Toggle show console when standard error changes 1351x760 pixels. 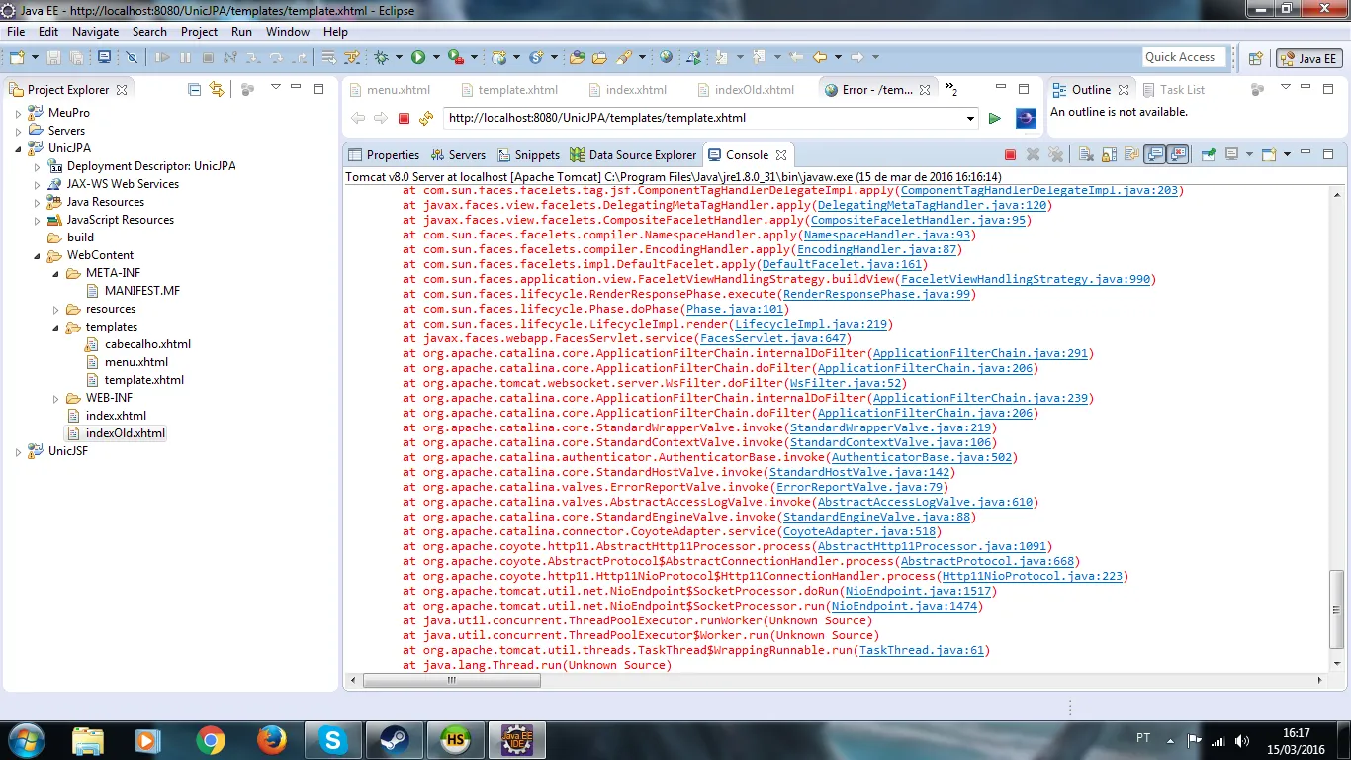pos(1177,155)
